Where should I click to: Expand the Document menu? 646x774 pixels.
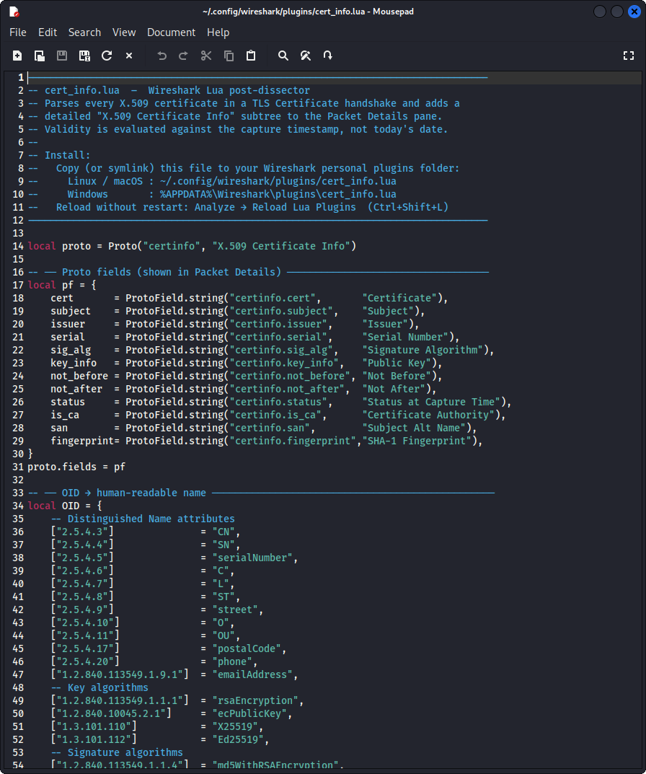(171, 32)
